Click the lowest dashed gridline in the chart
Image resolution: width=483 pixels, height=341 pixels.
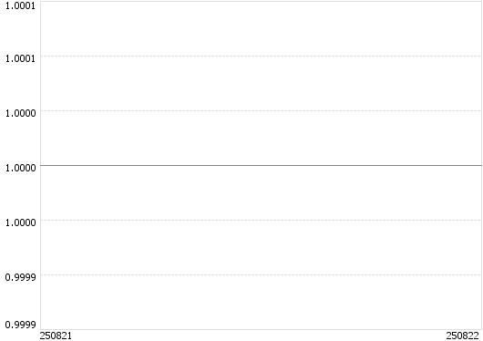261,274
